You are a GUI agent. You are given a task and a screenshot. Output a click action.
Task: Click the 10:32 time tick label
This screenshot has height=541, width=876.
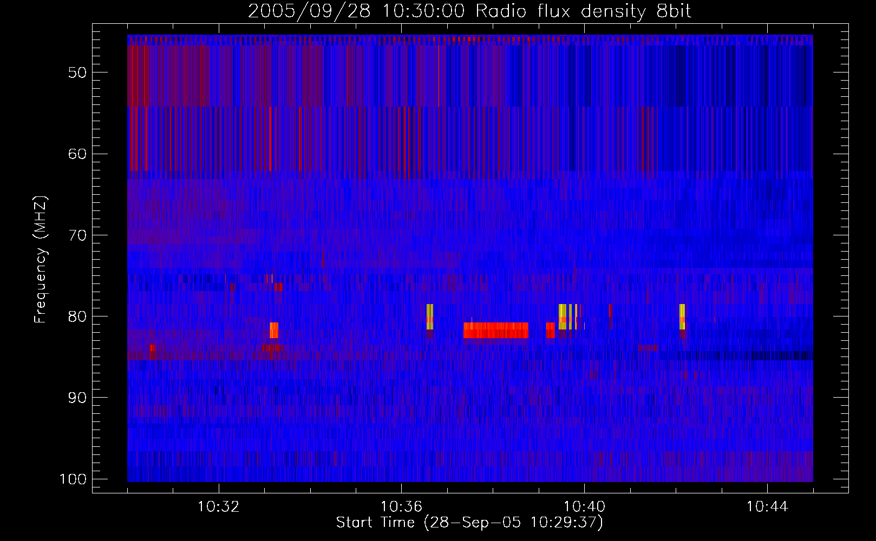pos(219,507)
